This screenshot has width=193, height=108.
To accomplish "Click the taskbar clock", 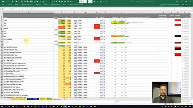I will coord(186,106).
